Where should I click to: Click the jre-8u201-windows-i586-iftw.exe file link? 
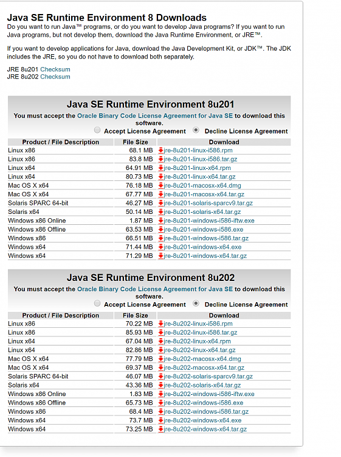click(x=209, y=221)
